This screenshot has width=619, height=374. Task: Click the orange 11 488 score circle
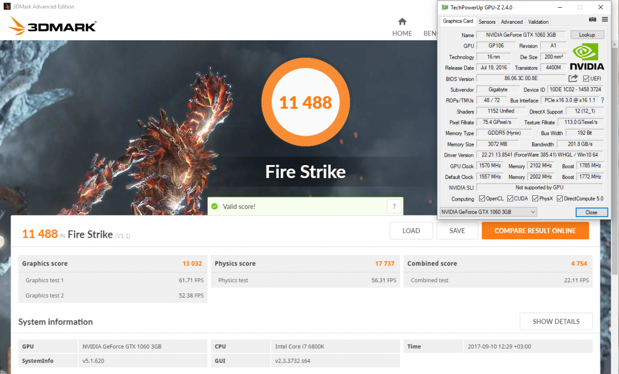coord(305,103)
